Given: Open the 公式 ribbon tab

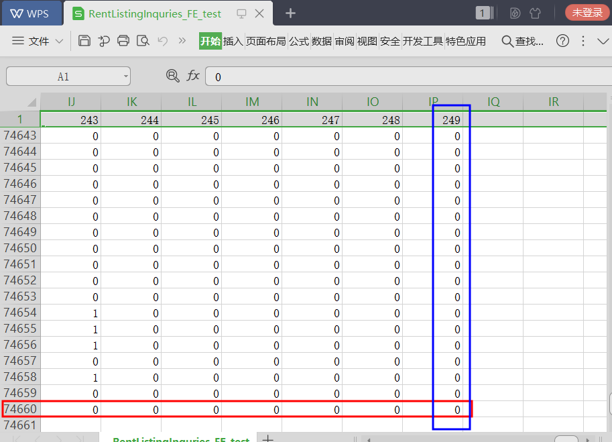Looking at the screenshot, I should pyautogui.click(x=299, y=41).
